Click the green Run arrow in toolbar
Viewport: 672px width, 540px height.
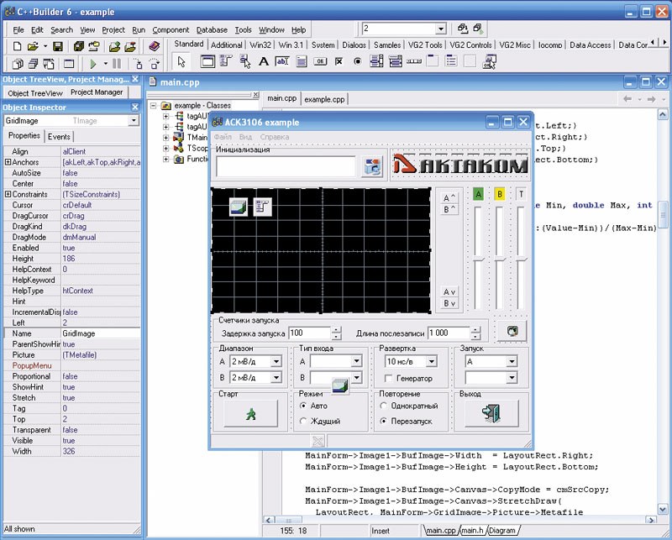(x=92, y=64)
